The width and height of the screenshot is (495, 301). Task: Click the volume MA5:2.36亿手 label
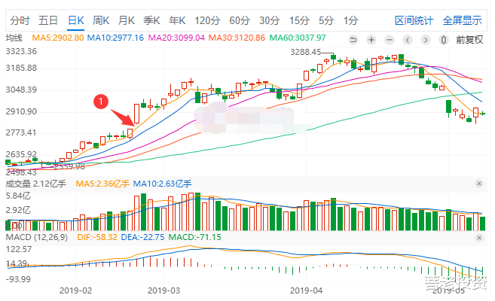tap(102, 184)
